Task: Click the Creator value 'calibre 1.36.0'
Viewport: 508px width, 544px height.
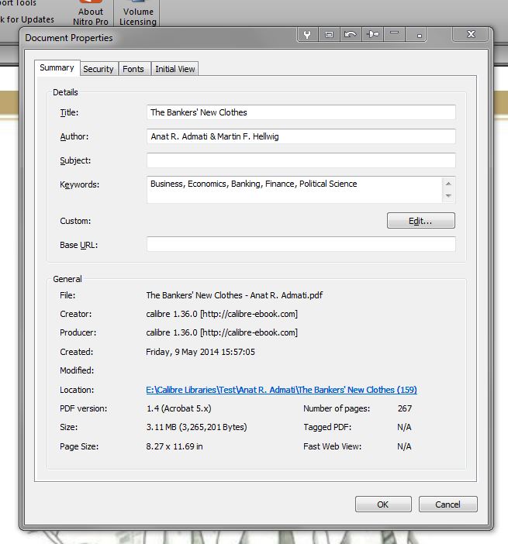Action: tap(171, 314)
